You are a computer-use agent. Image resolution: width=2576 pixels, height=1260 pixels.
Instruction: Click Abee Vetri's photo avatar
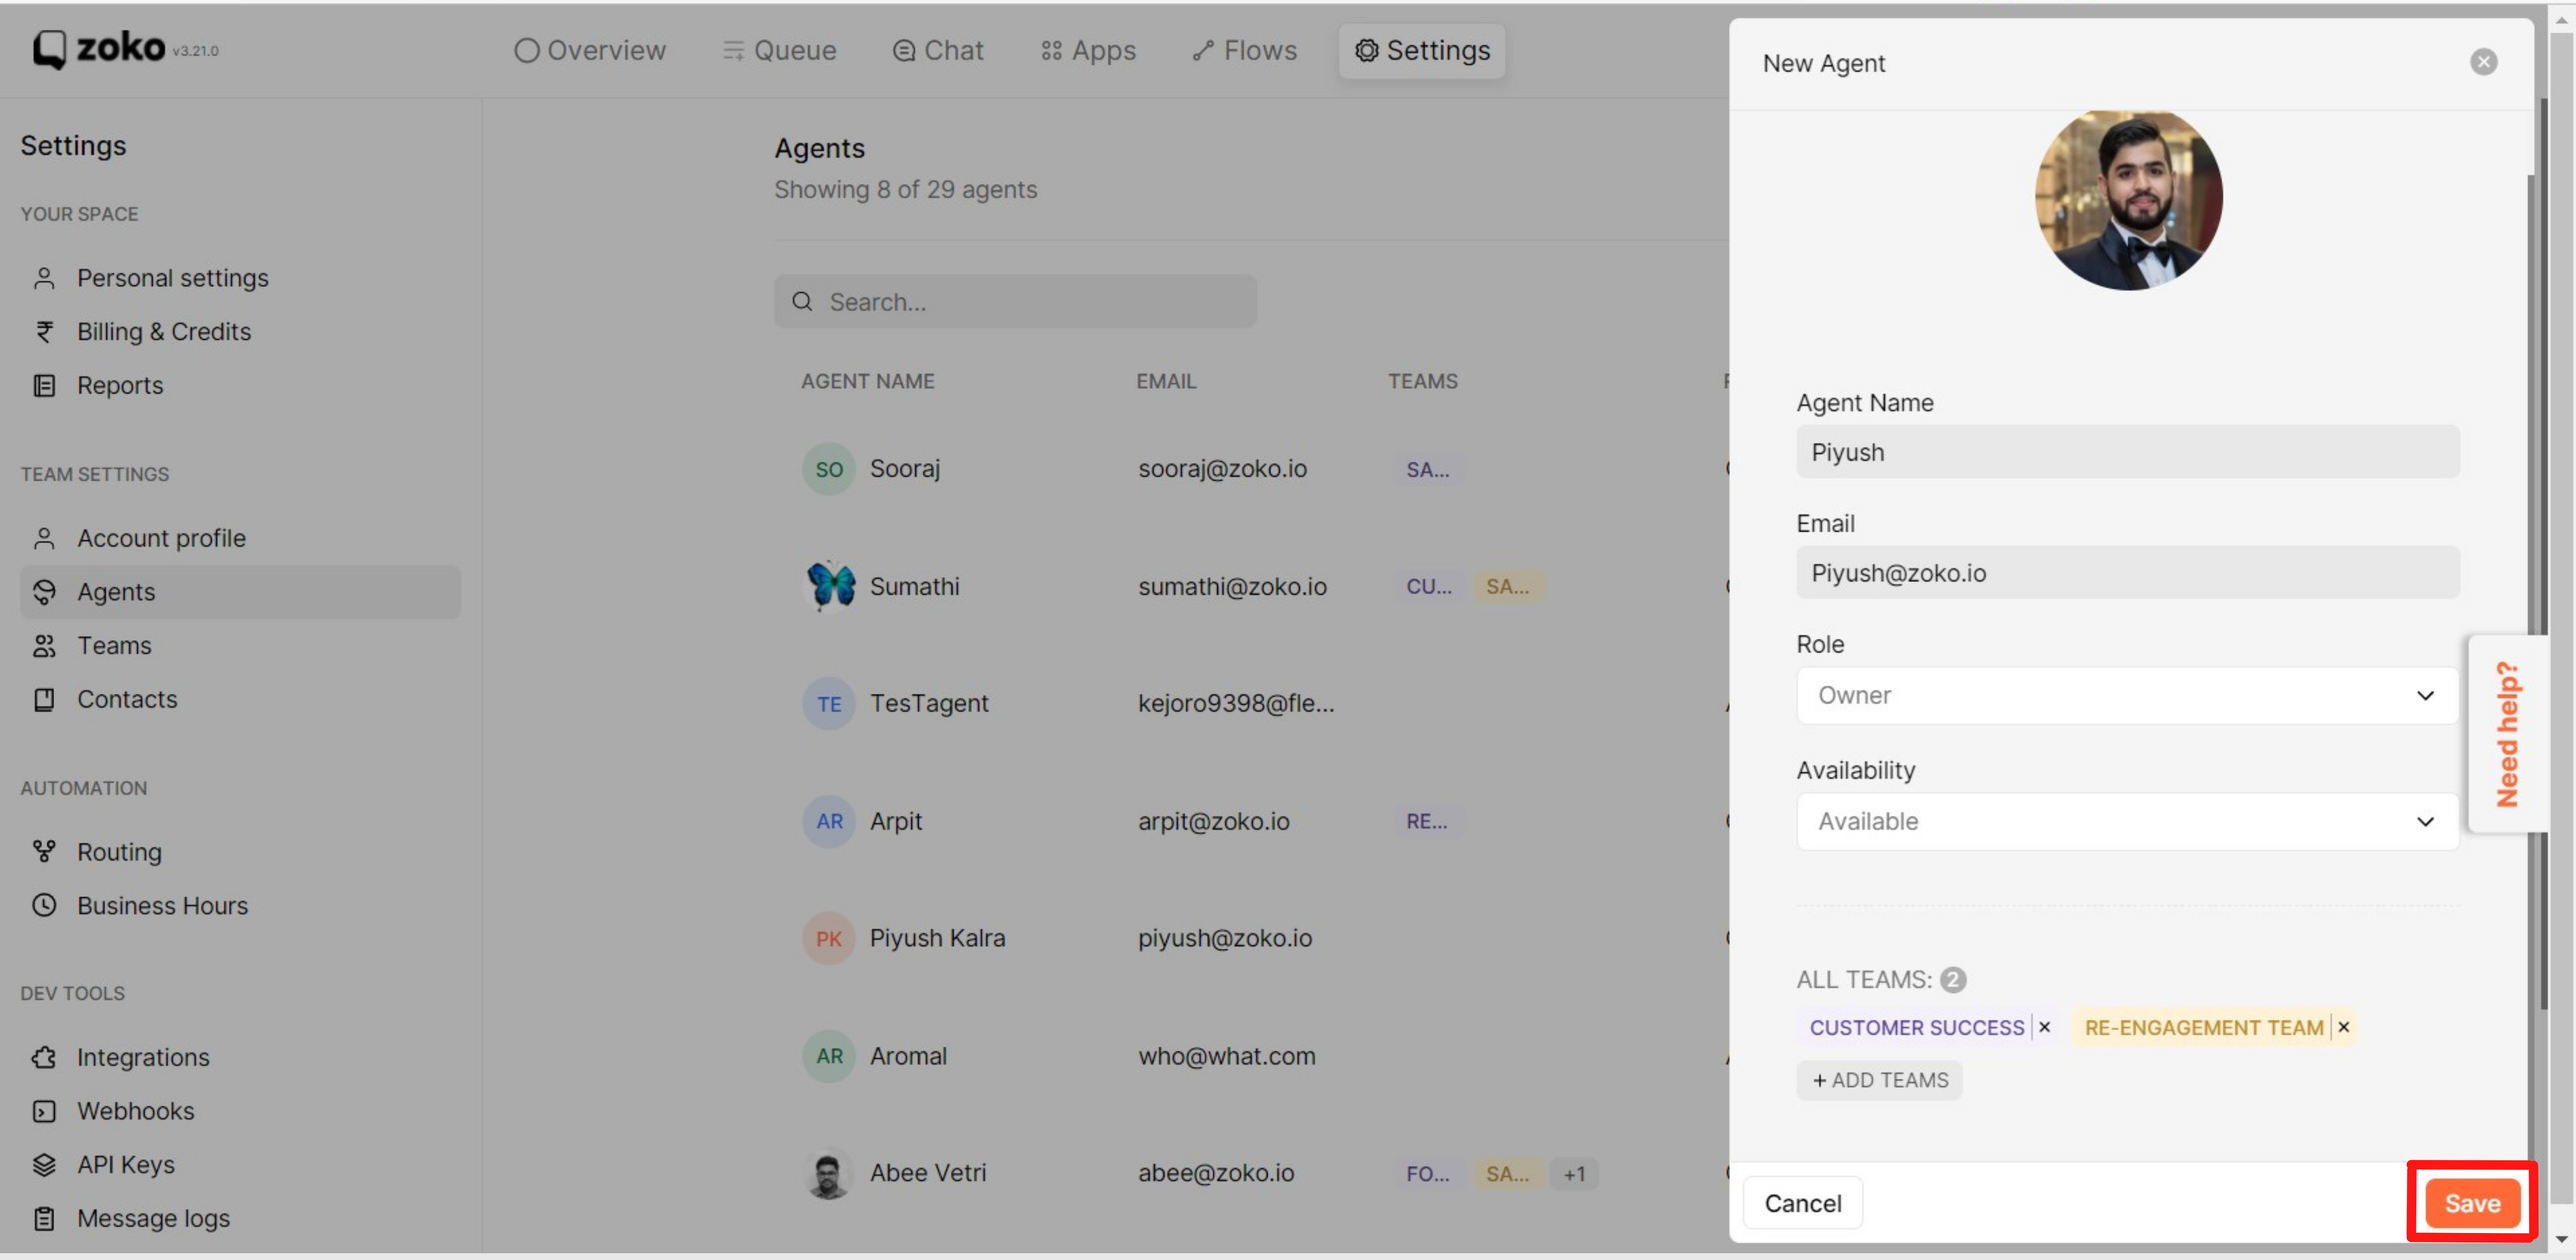coord(828,1173)
